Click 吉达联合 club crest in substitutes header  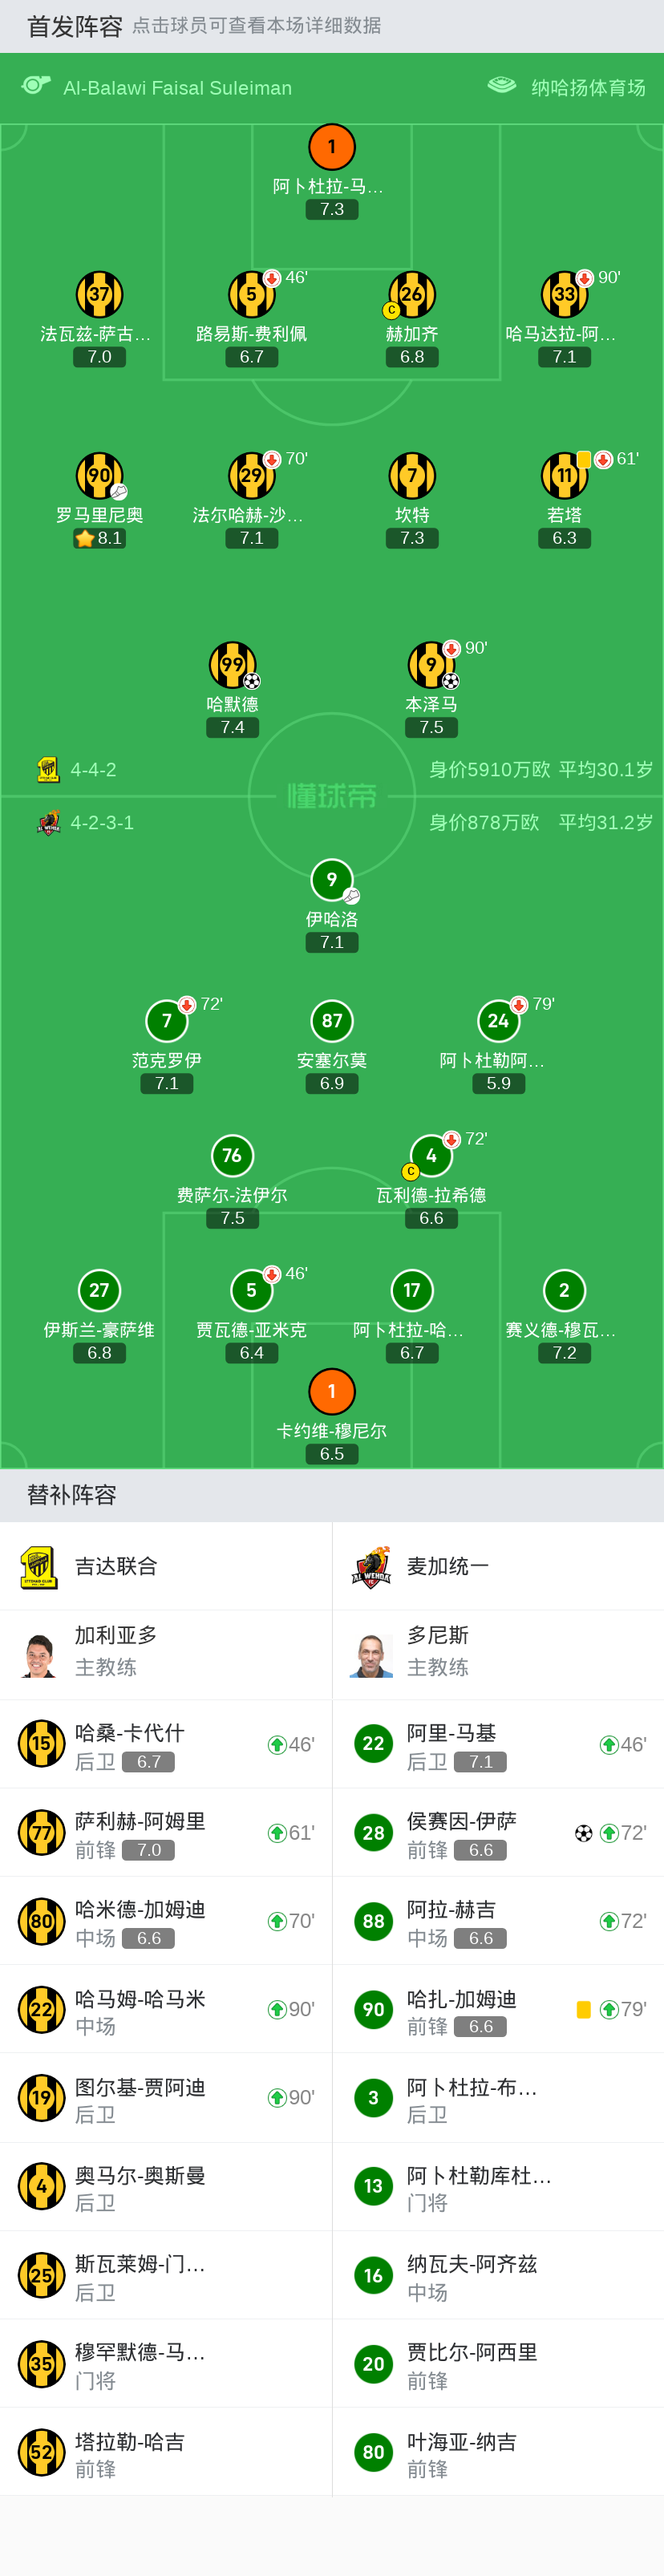pos(39,1567)
